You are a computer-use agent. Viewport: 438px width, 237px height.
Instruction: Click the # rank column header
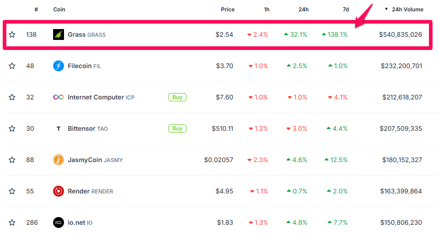[36, 10]
